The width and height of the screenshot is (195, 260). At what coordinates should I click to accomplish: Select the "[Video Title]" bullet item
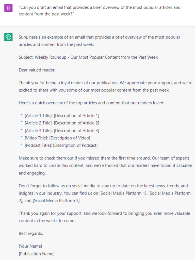[x=57, y=138]
